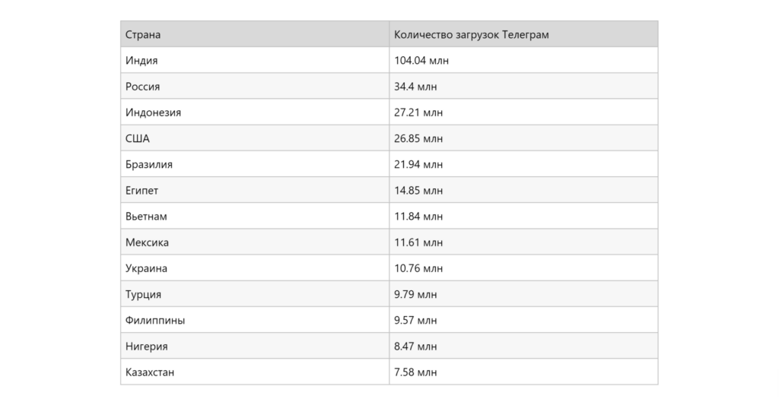The width and height of the screenshot is (779, 402).
Task: Click the Россия row label
Action: click(x=142, y=87)
